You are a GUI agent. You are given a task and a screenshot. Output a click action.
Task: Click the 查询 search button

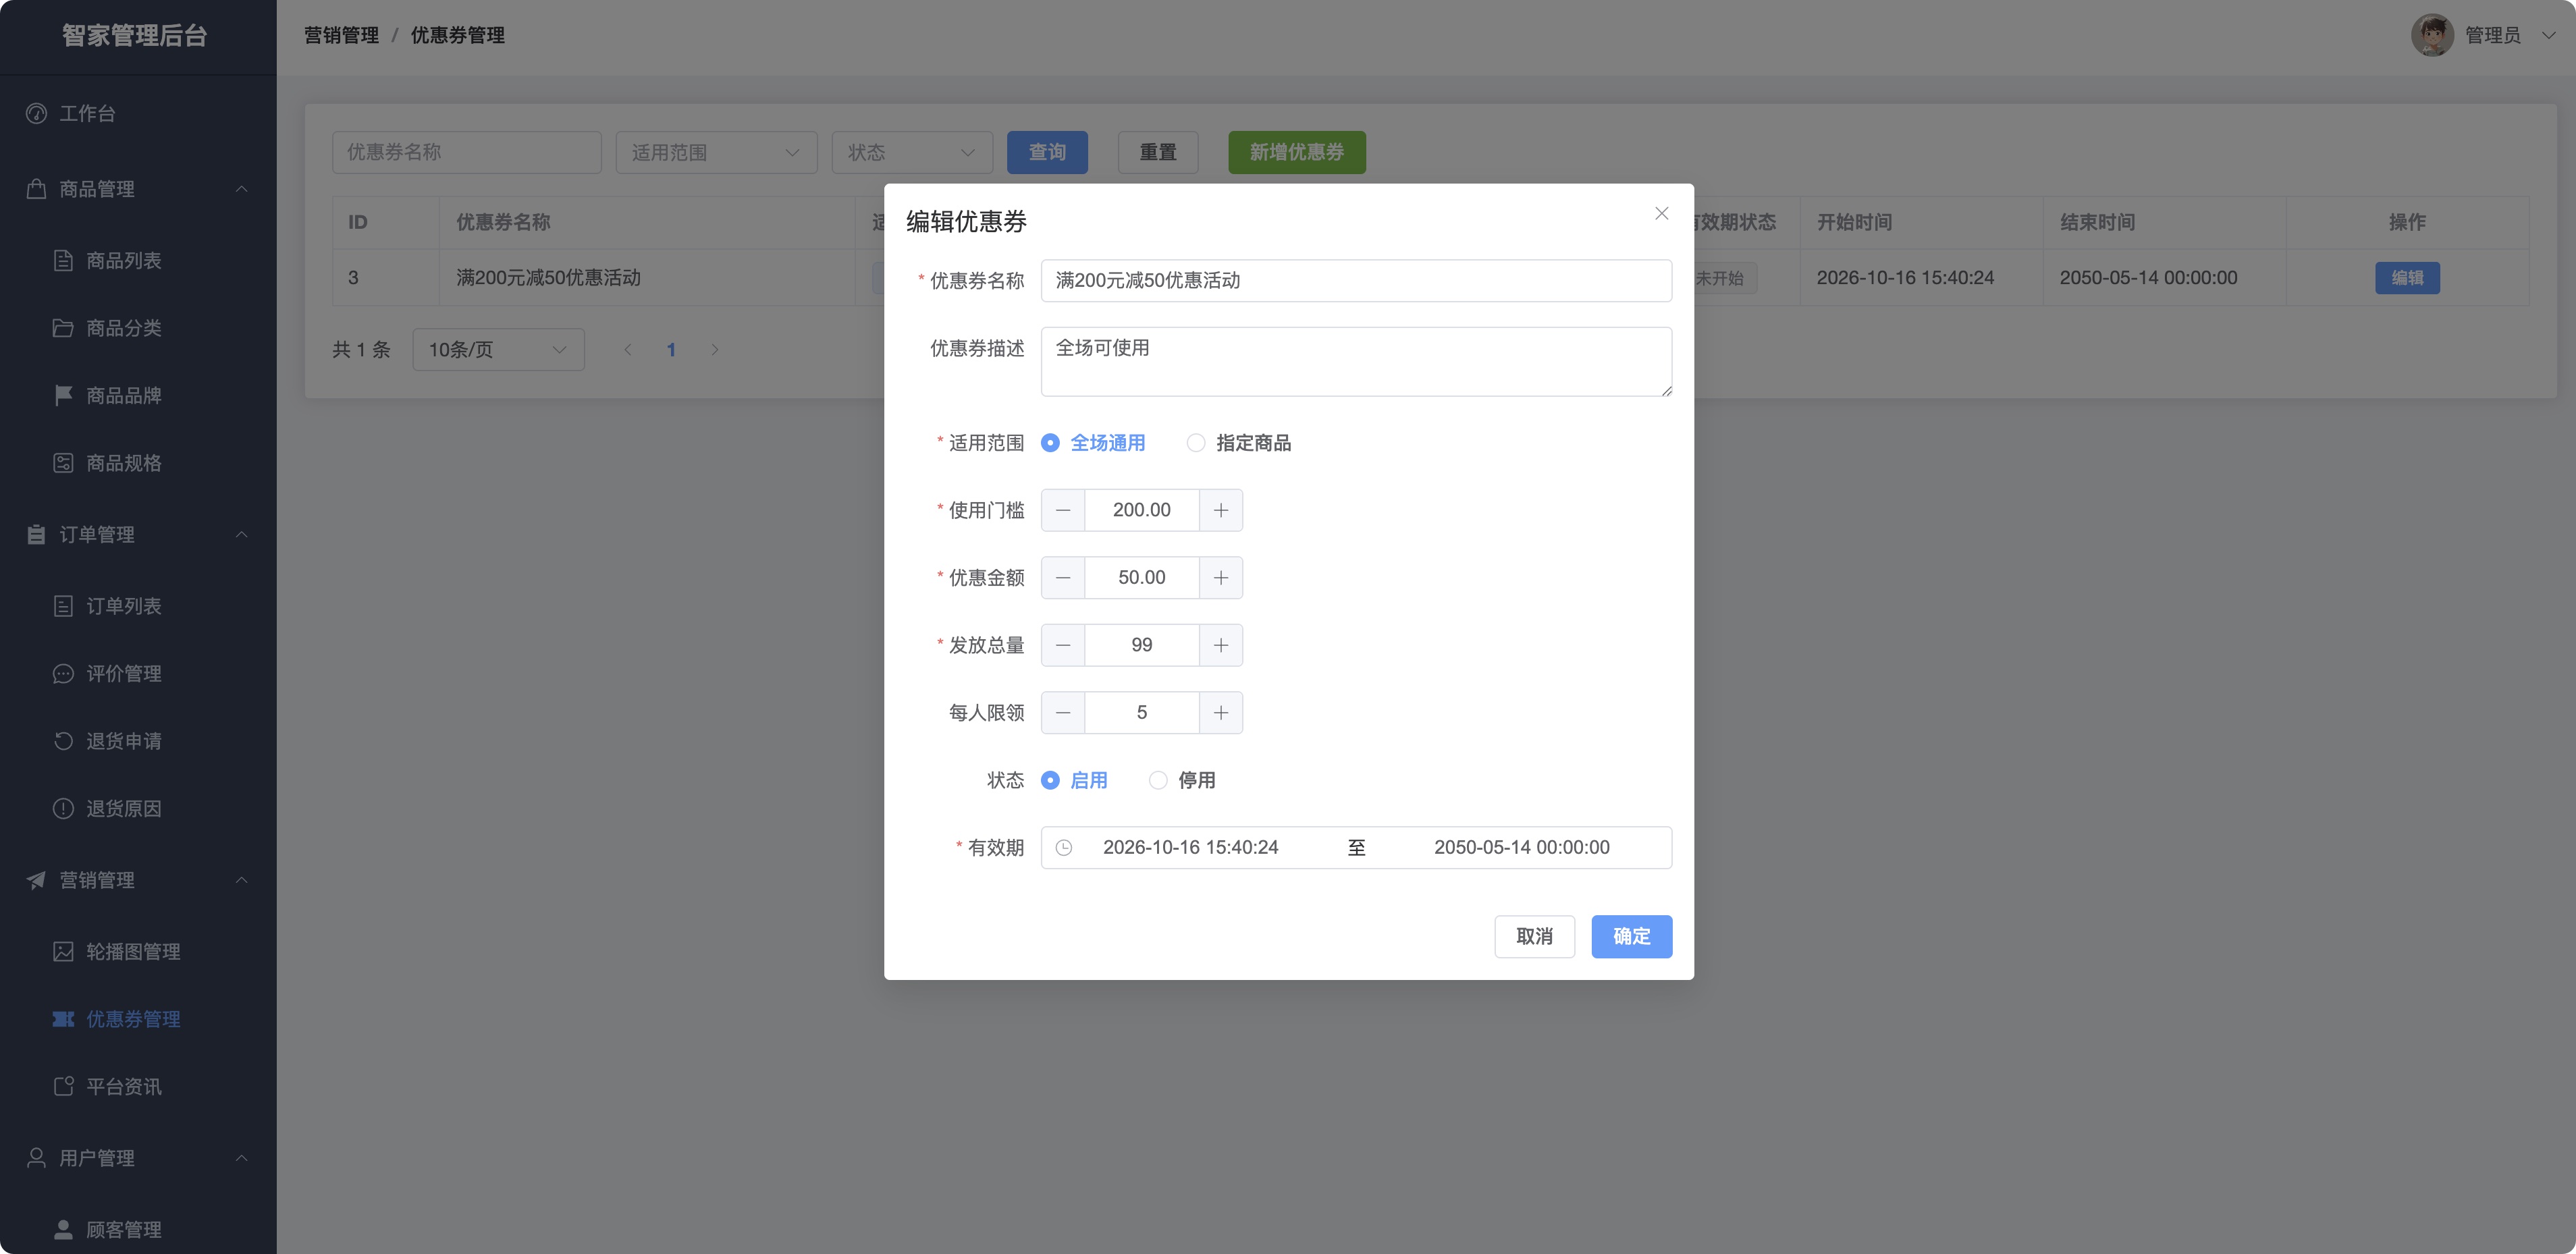pyautogui.click(x=1047, y=152)
